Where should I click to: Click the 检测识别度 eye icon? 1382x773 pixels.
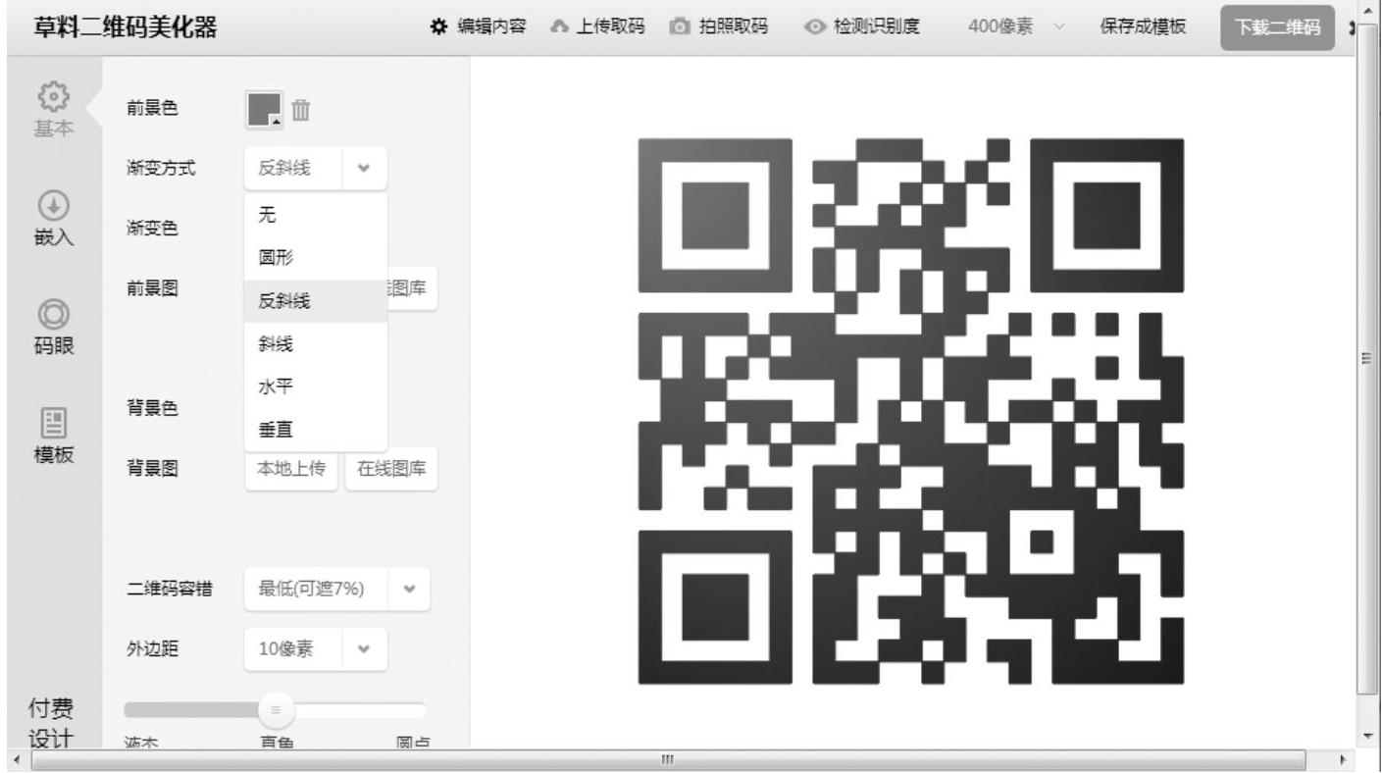click(813, 27)
